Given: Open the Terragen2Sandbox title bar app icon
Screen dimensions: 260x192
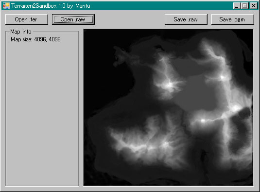Looking at the screenshot, I should [x=6, y=6].
